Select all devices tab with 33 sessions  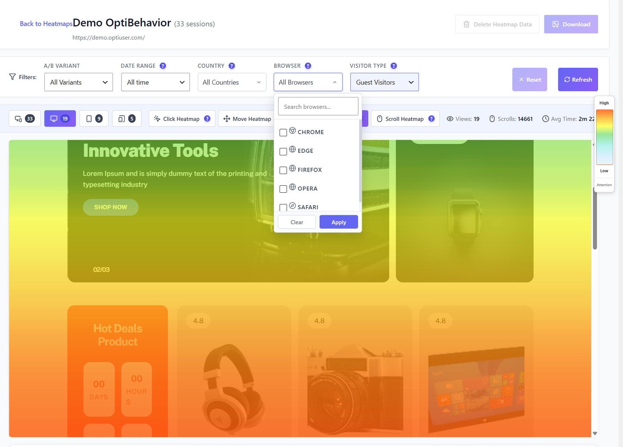(25, 119)
